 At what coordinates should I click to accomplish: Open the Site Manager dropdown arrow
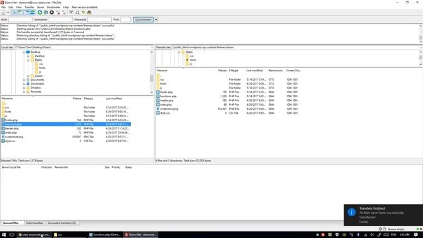click(x=8, y=13)
